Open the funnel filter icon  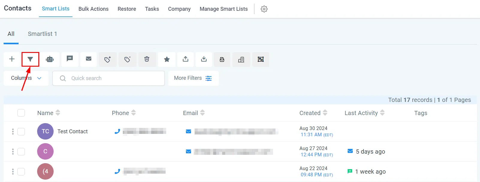[x=30, y=59]
